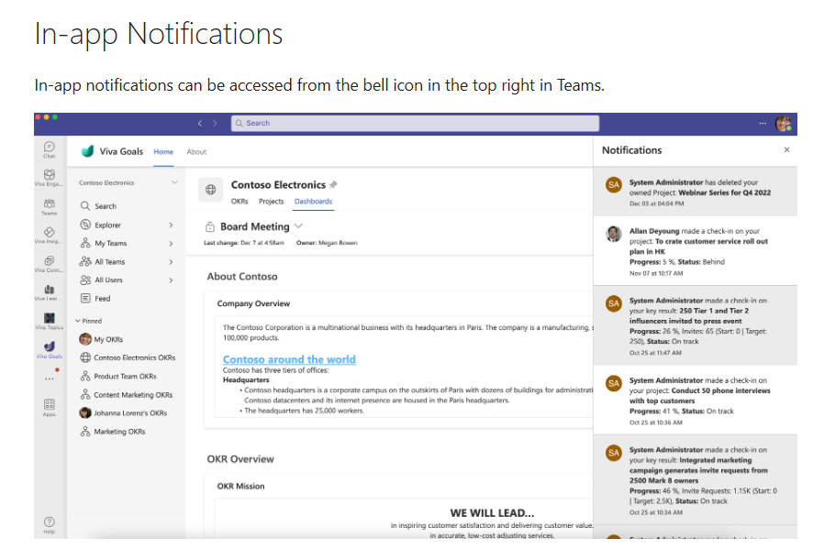Switch to the About tab

pyautogui.click(x=196, y=151)
